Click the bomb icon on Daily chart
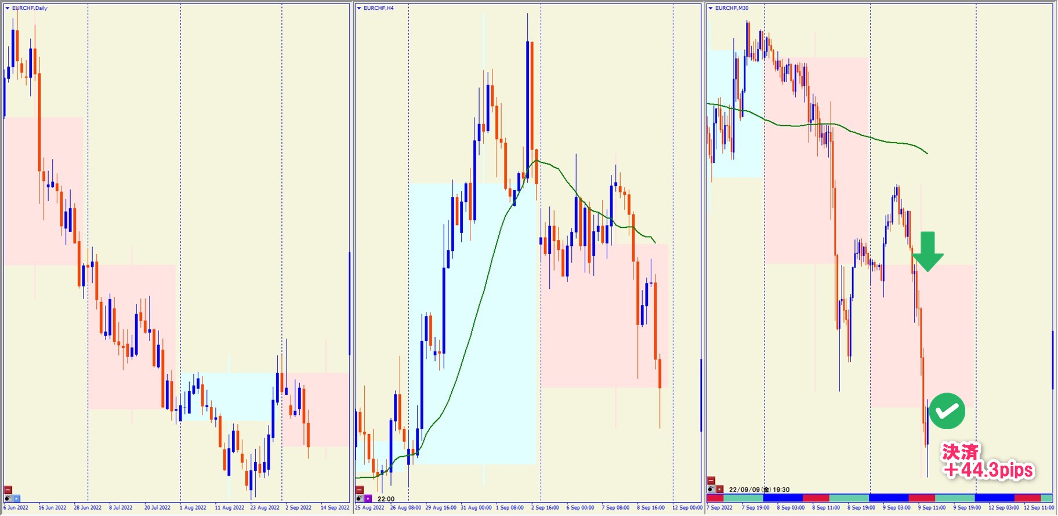Viewport: 1058px width, 516px height. click(x=8, y=498)
